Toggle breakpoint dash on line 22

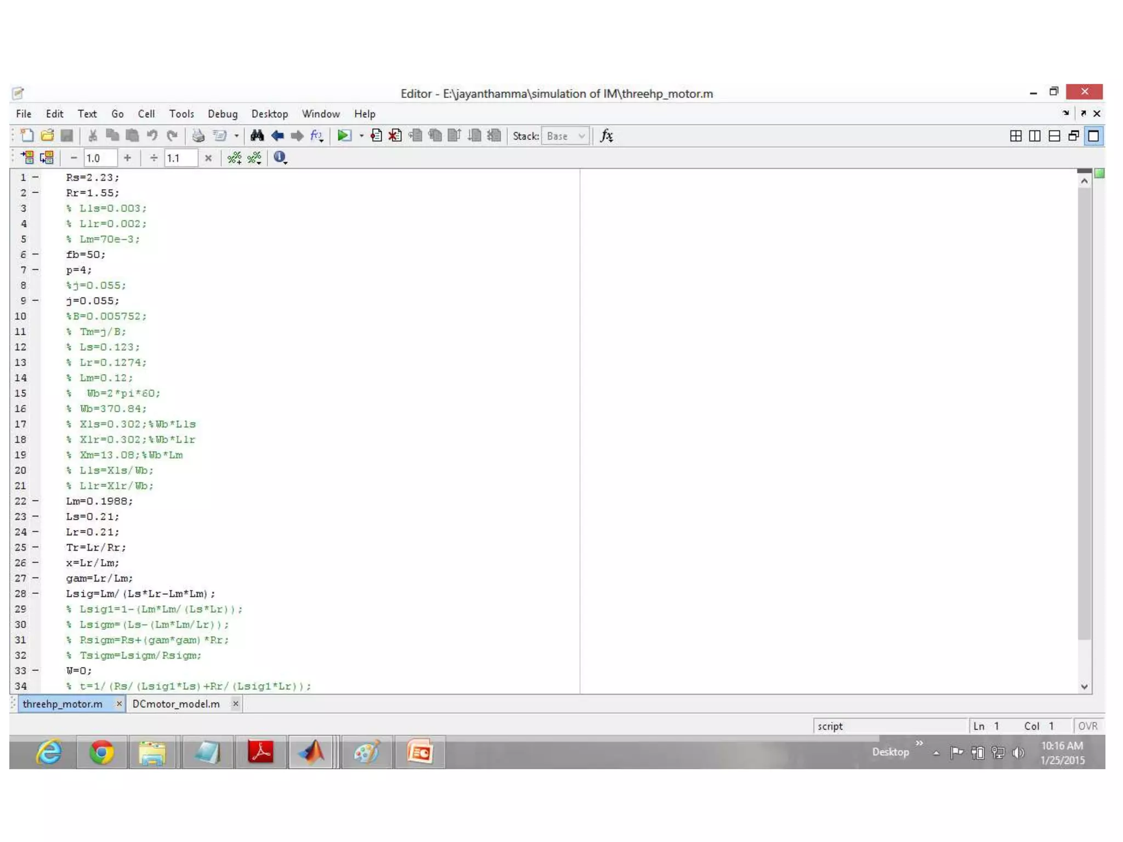36,501
